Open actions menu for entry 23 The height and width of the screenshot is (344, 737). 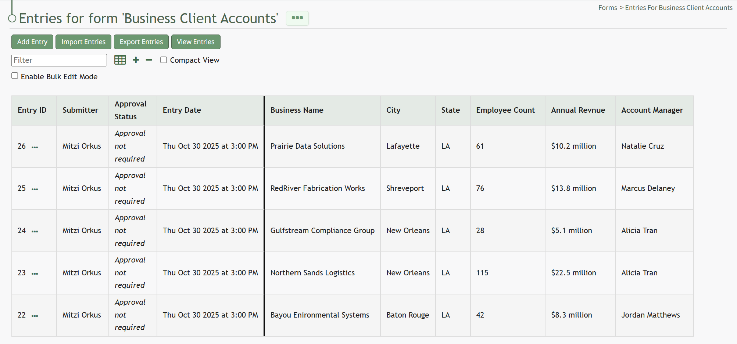pos(35,274)
